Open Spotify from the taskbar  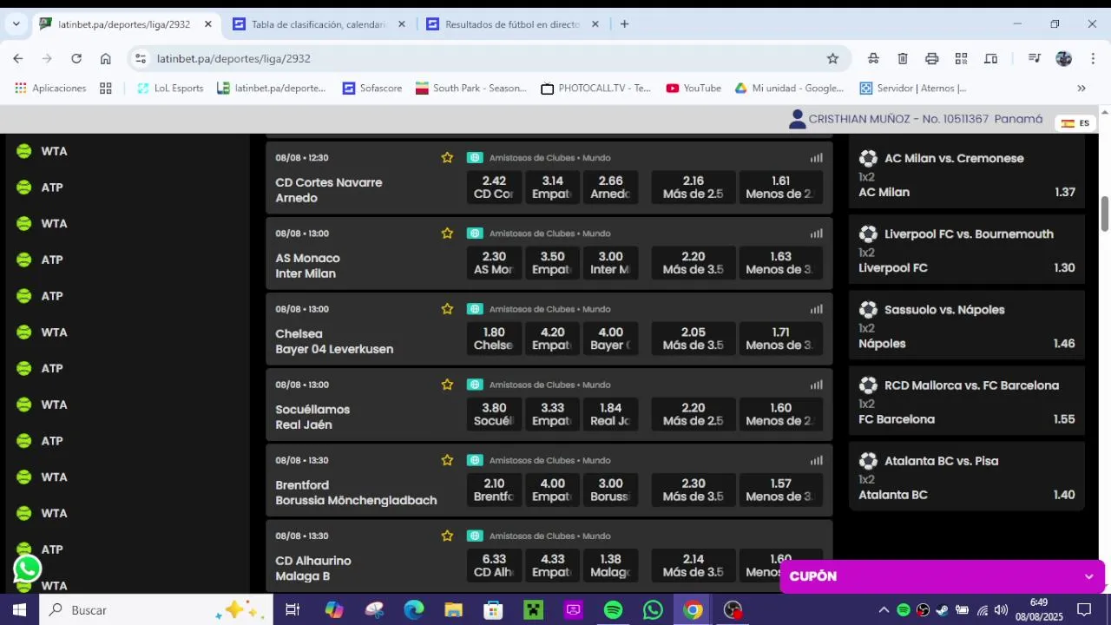pos(613,610)
